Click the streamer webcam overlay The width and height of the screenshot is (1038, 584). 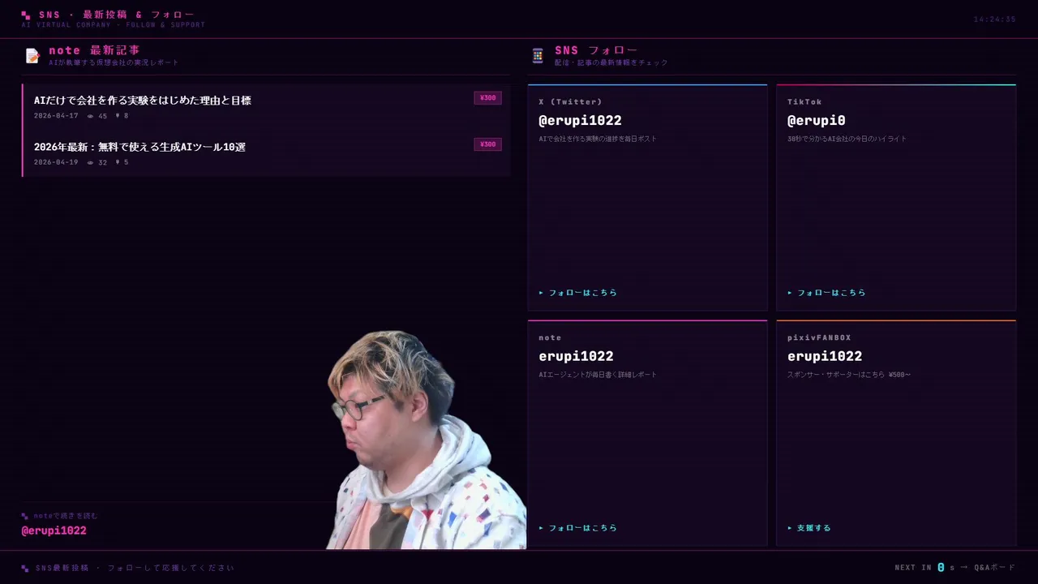(x=426, y=440)
